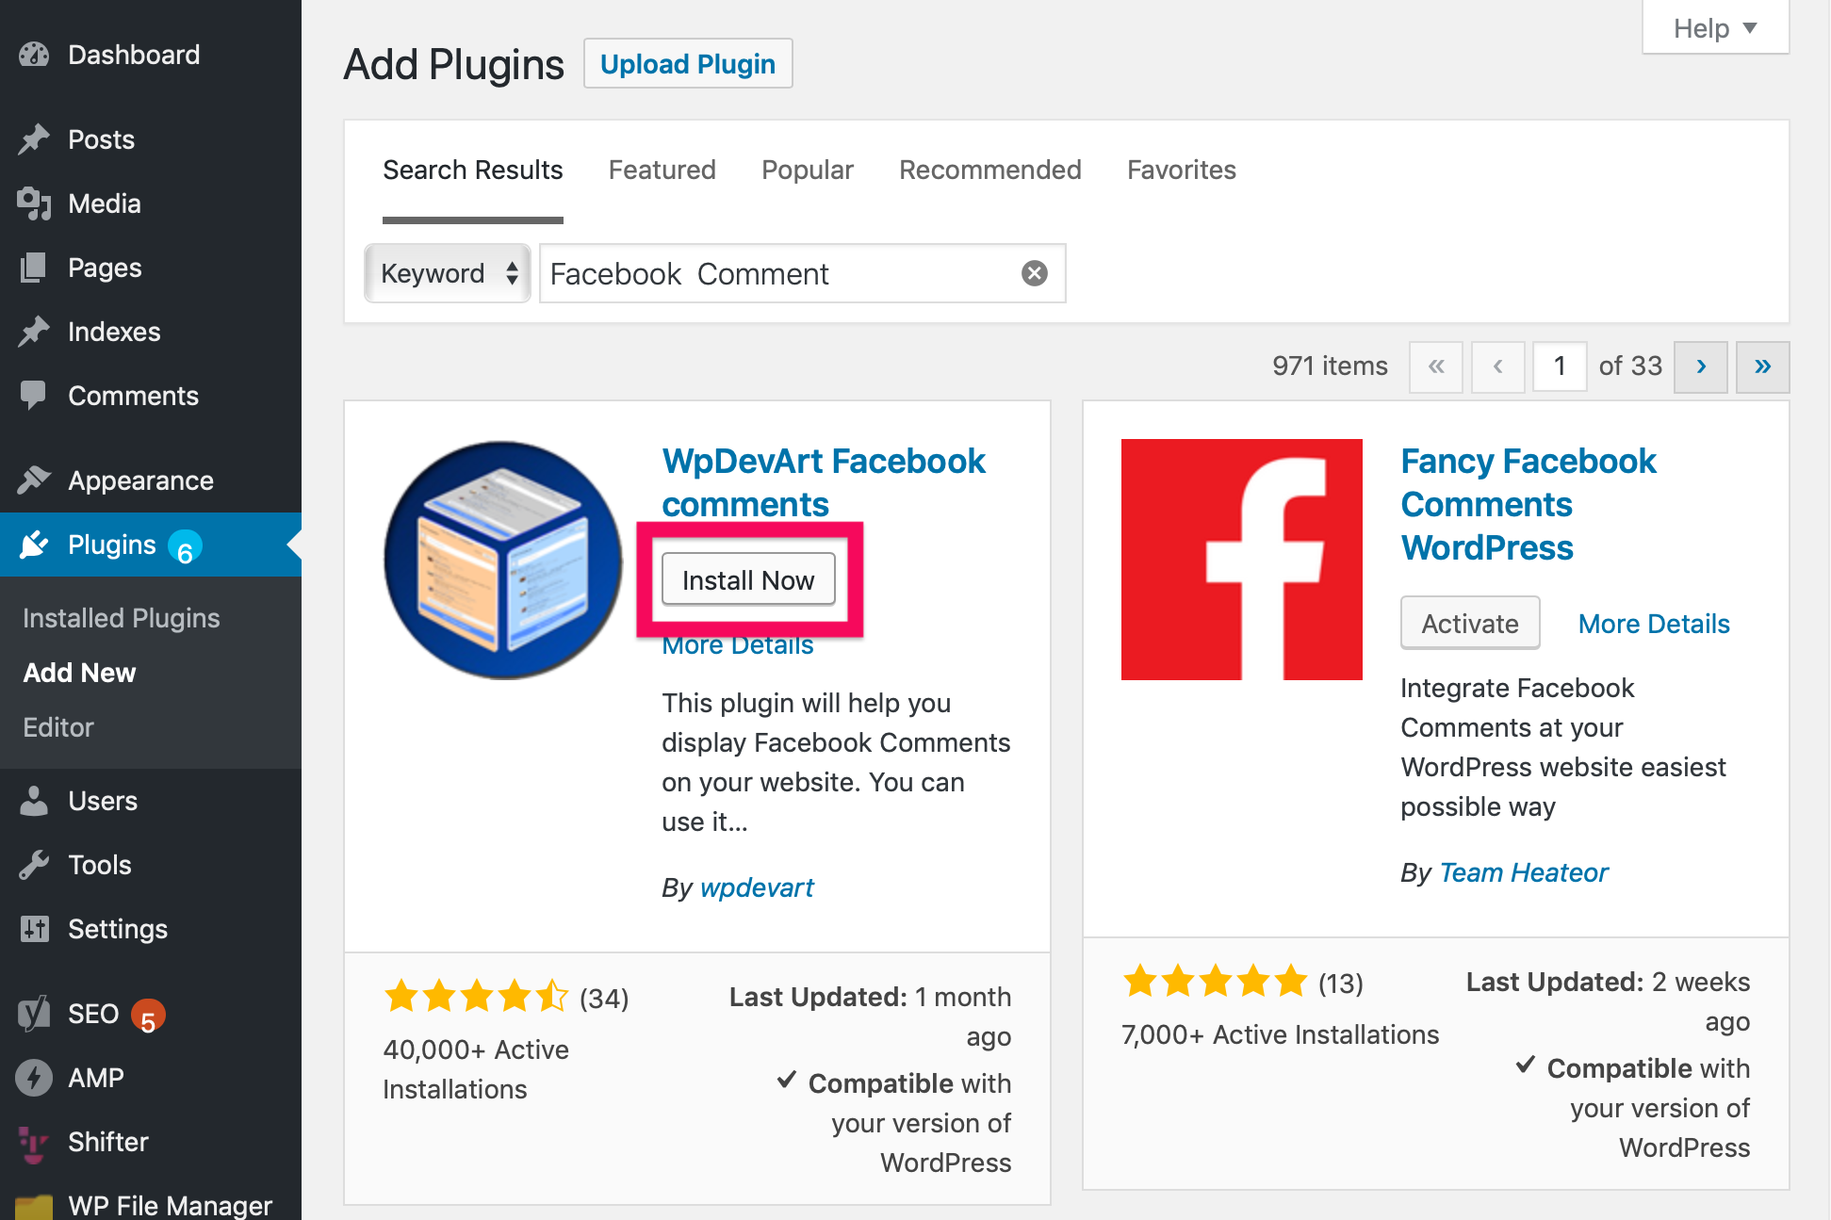Open More Details for Fancy Facebook Comments
The width and height of the screenshot is (1831, 1220).
click(1654, 624)
